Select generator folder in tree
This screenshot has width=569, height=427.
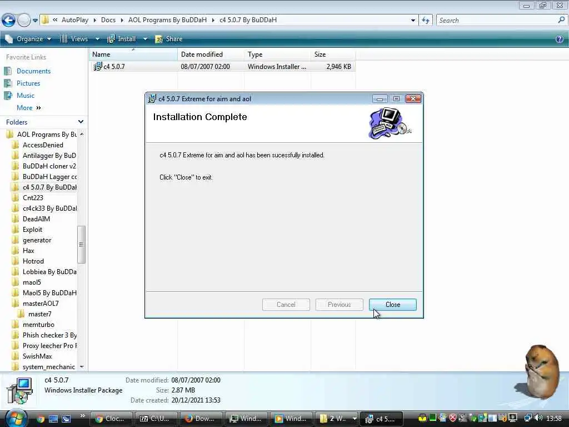click(37, 240)
